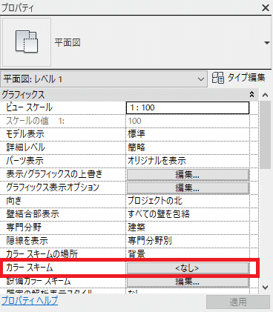Click the properties list scrollbar thumb
The height and width of the screenshot is (312, 273).
(x=266, y=135)
